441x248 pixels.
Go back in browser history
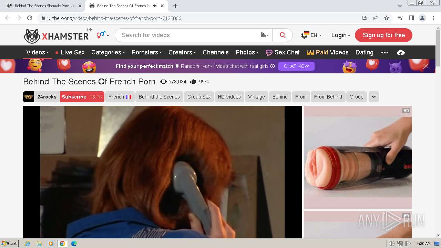(x=8, y=18)
